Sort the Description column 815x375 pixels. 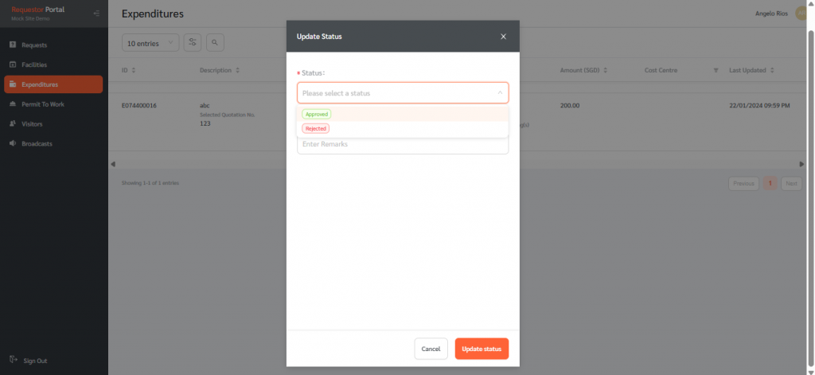[238, 70]
